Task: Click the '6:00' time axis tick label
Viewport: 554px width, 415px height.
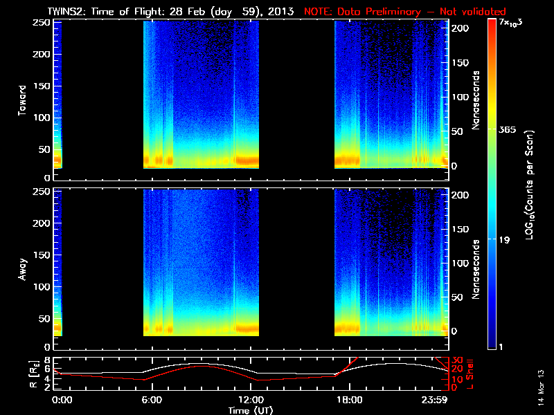Action: click(x=151, y=400)
